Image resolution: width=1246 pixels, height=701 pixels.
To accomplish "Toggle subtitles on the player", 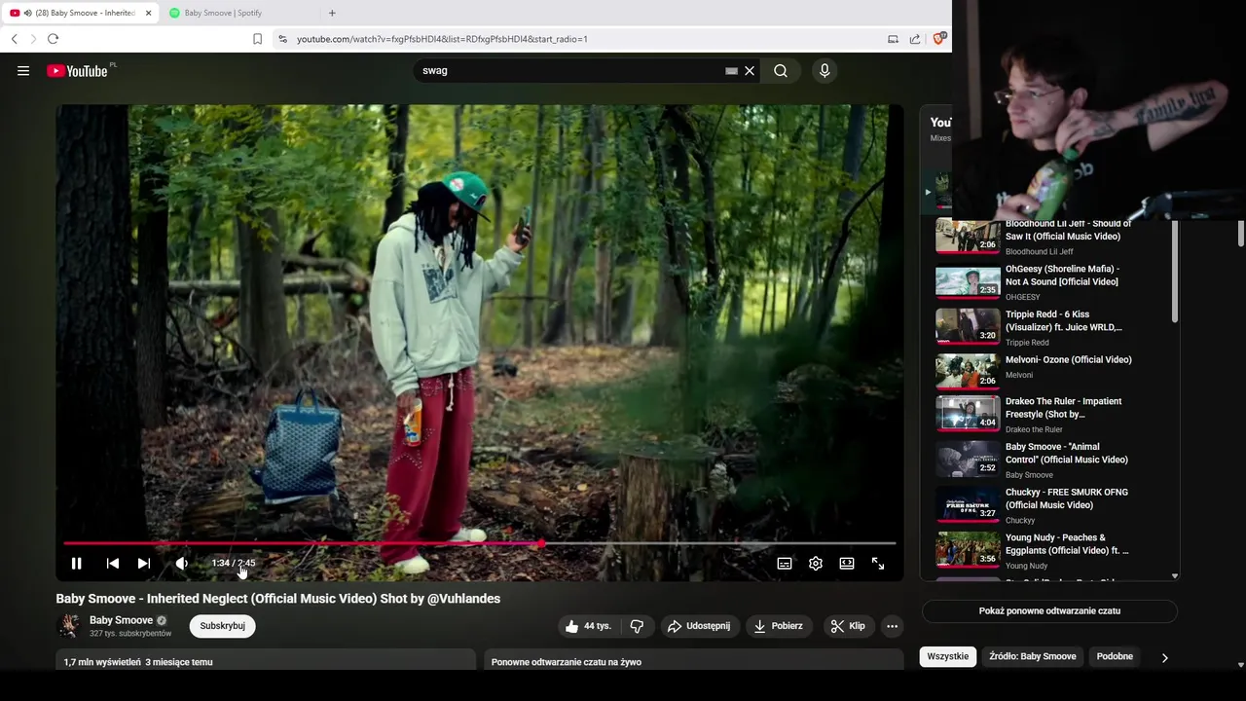I will [x=785, y=563].
